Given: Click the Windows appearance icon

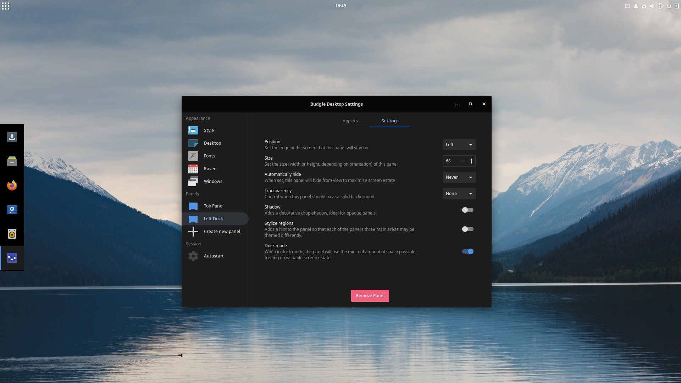Looking at the screenshot, I should tap(193, 181).
